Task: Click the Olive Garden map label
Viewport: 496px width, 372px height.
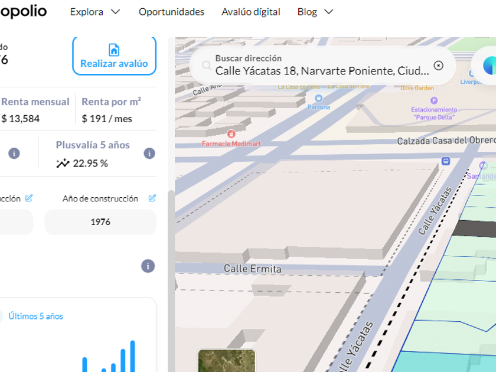Action: pos(417,88)
